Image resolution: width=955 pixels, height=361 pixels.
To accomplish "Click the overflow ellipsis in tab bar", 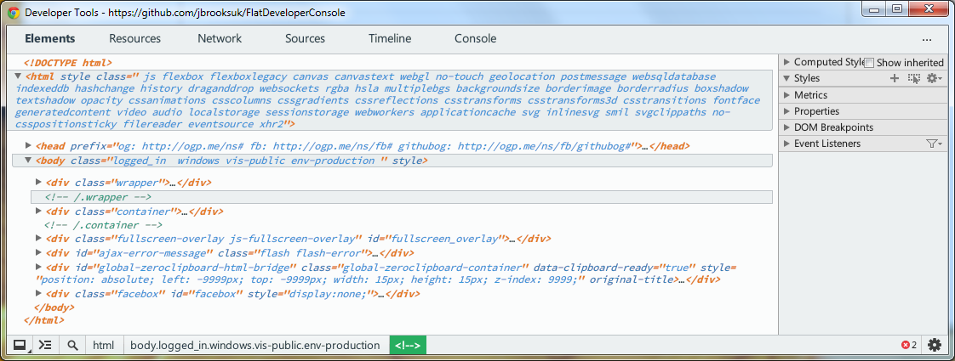I will [927, 39].
